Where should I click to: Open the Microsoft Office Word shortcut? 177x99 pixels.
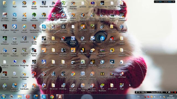83,76
